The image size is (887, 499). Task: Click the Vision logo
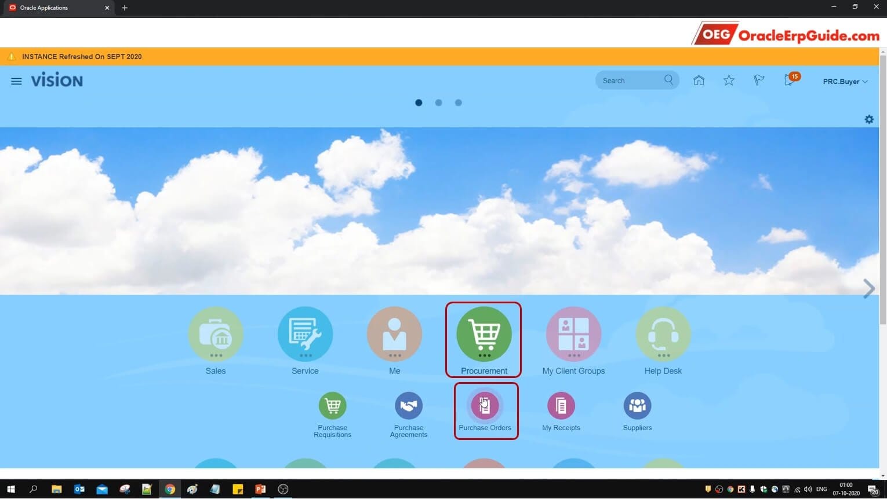[x=57, y=80]
